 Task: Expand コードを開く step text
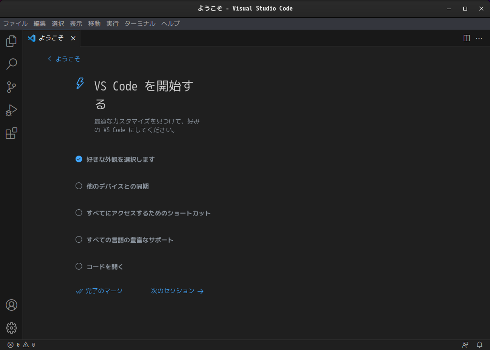105,267
